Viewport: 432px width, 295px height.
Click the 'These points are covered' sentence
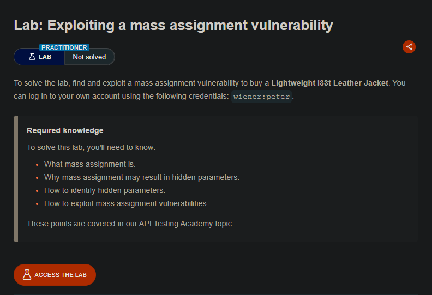tap(130, 224)
